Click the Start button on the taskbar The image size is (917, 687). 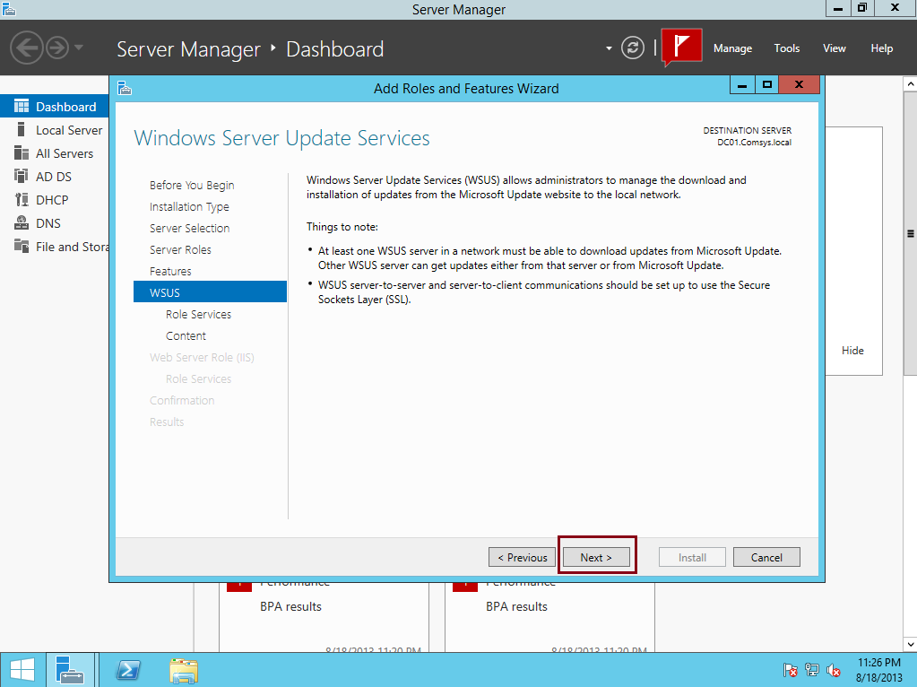click(x=20, y=669)
